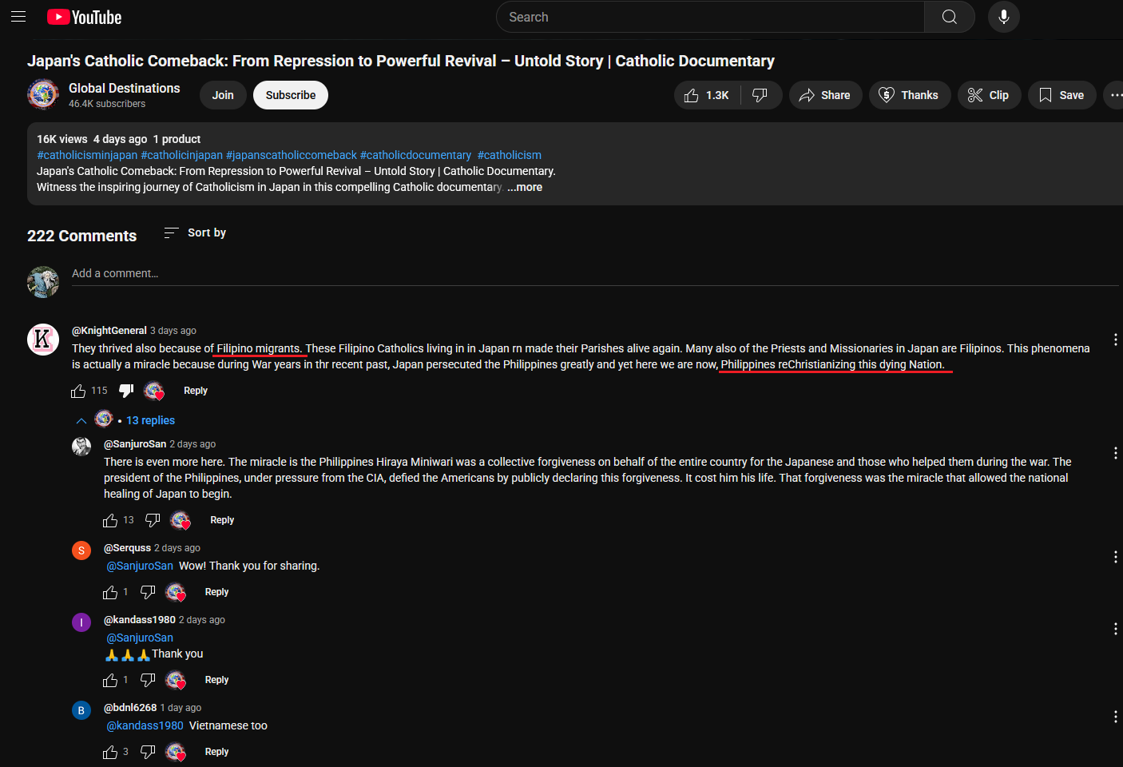Viewport: 1123px width, 767px height.
Task: Open @SanjuroSan profile picture
Action: pos(81,447)
